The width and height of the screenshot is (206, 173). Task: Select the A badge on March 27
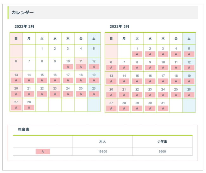(111, 108)
